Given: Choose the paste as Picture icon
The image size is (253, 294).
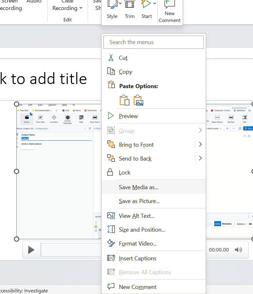Looking at the screenshot, I should coord(138,100).
